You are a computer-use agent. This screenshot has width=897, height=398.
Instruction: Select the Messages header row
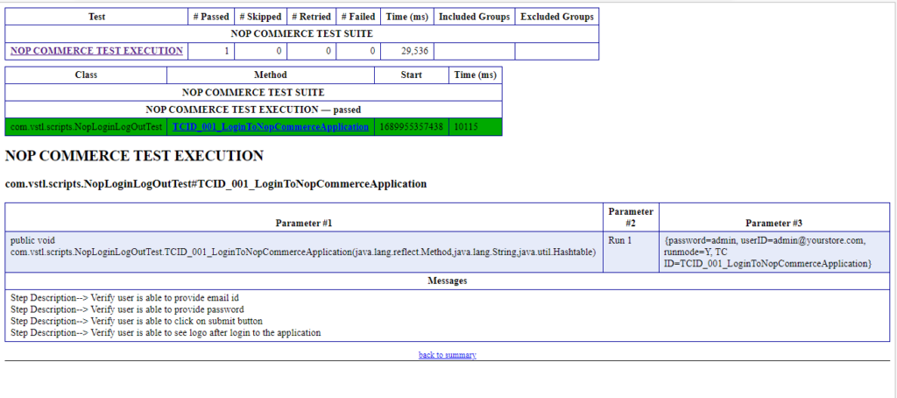pyautogui.click(x=448, y=281)
